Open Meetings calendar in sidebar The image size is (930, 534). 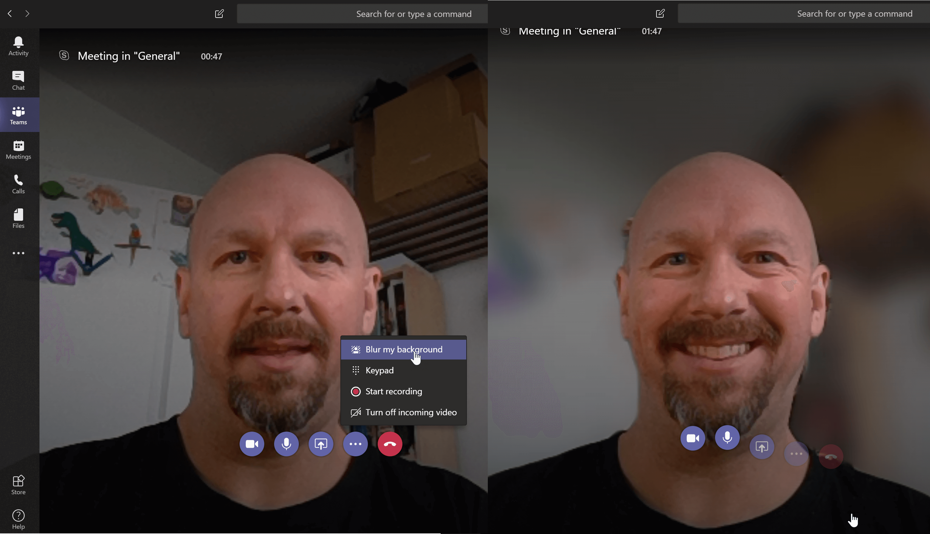click(18, 150)
